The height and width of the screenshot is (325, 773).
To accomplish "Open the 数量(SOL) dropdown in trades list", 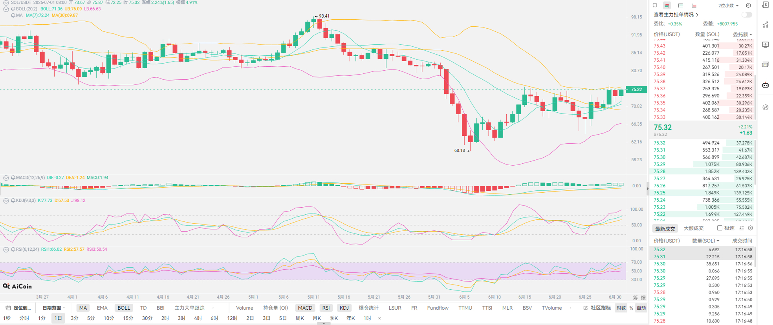I will [706, 241].
